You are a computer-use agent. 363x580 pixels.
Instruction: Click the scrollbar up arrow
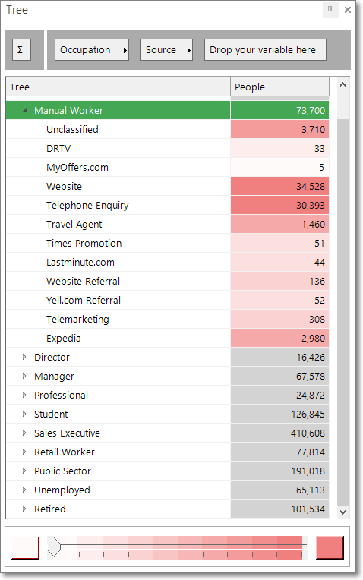tap(342, 85)
